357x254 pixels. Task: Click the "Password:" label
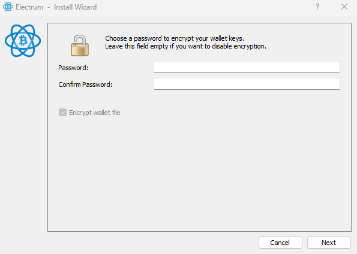pyautogui.click(x=73, y=68)
